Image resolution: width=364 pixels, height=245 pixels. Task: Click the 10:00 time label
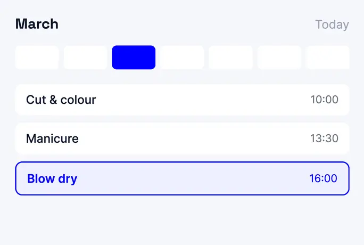tap(324, 100)
